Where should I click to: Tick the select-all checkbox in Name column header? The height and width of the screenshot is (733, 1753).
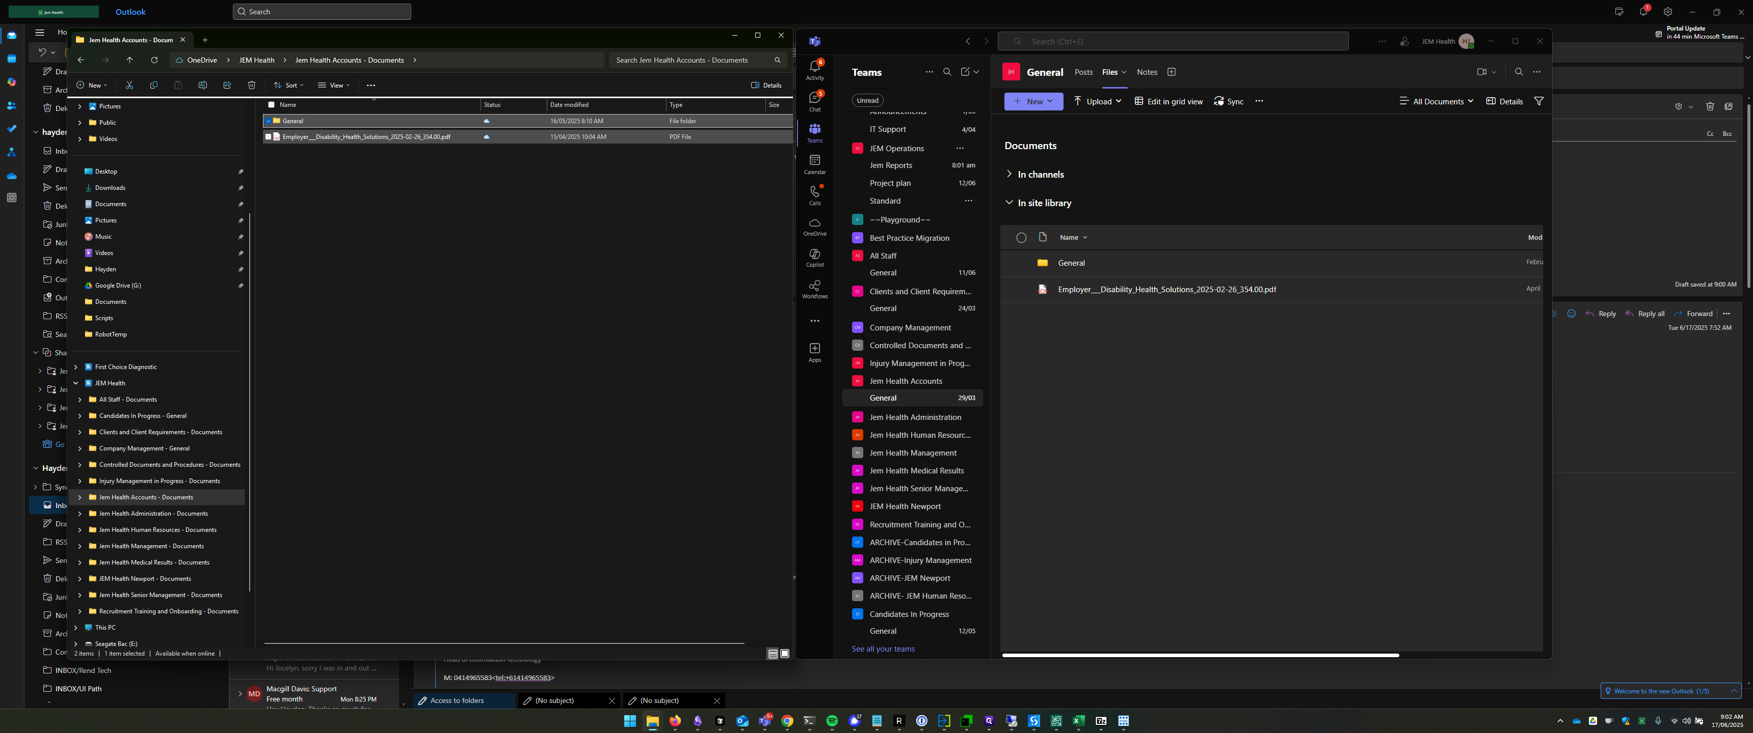point(272,105)
